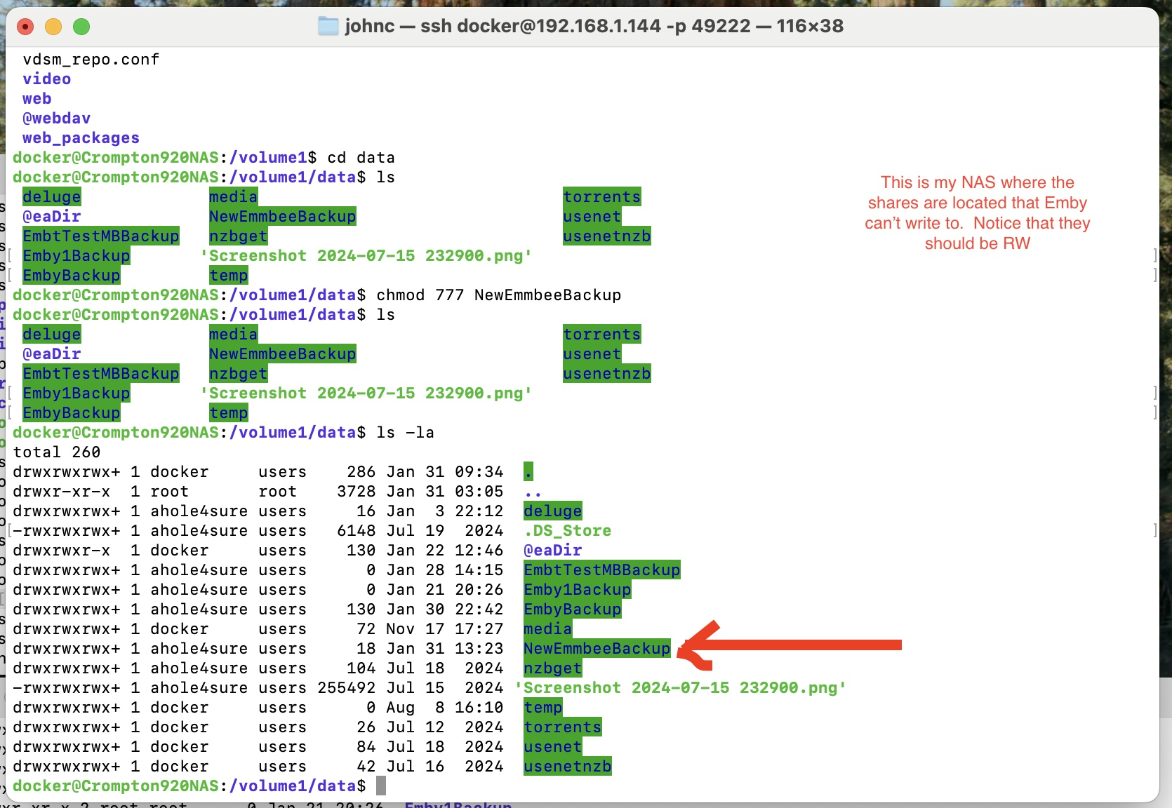Click the timestamp 'Jan 31 09:34'

(x=445, y=472)
